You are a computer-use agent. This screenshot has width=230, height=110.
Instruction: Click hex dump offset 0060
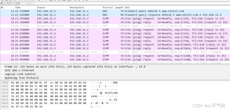pos(5,103)
